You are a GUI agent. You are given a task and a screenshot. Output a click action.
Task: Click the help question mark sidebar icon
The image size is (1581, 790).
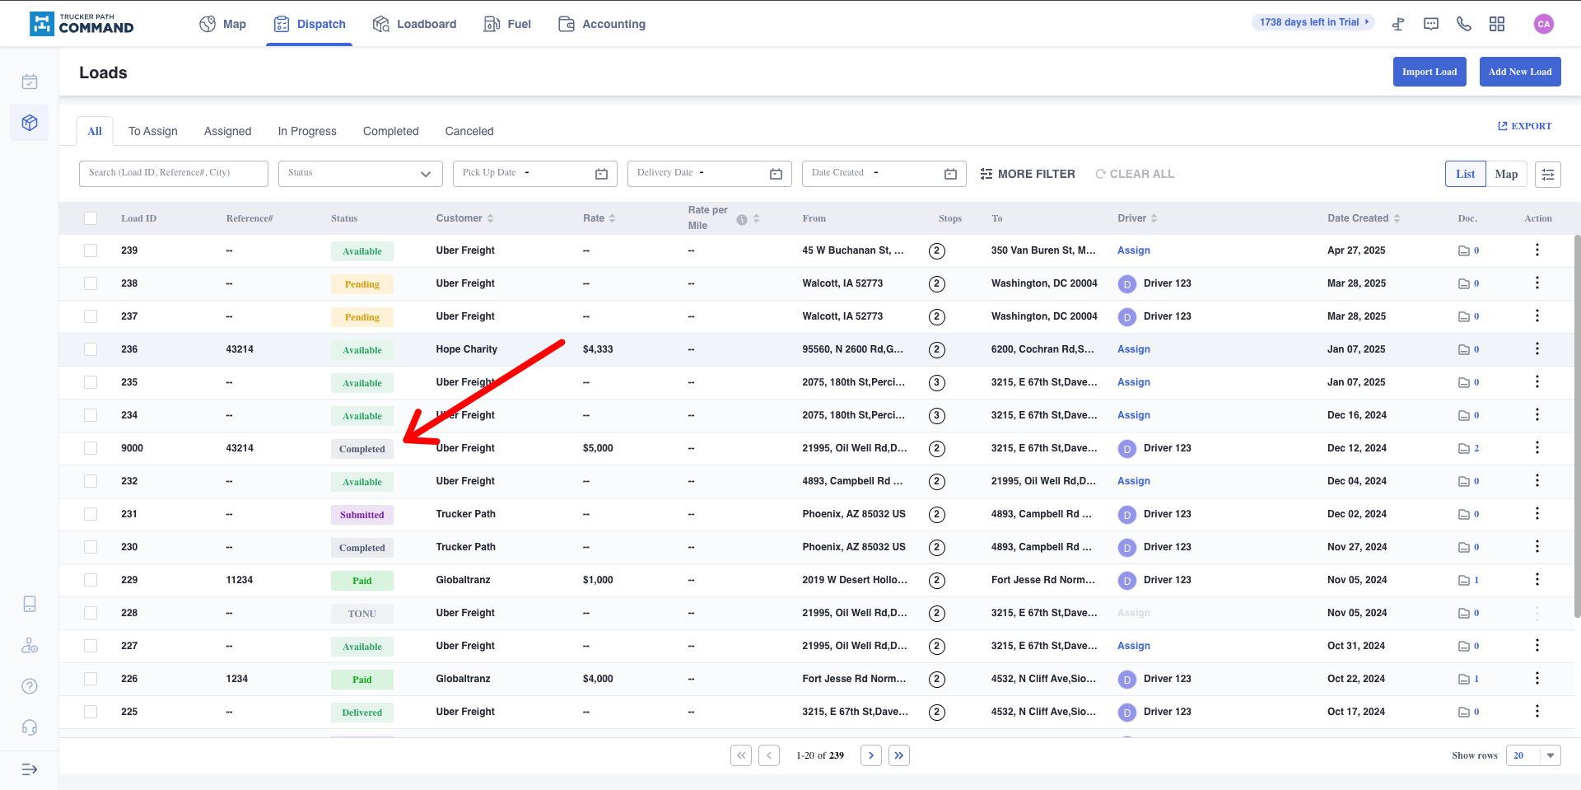click(x=30, y=686)
